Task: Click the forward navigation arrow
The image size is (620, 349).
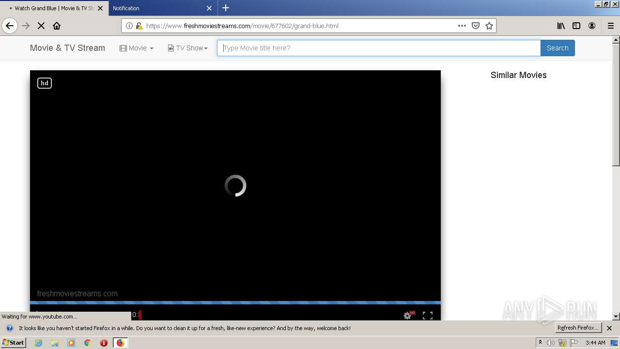Action: (x=26, y=26)
